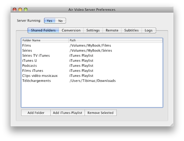Select the iTunes U playlist row
The width and height of the screenshot is (184, 141).
(92, 61)
